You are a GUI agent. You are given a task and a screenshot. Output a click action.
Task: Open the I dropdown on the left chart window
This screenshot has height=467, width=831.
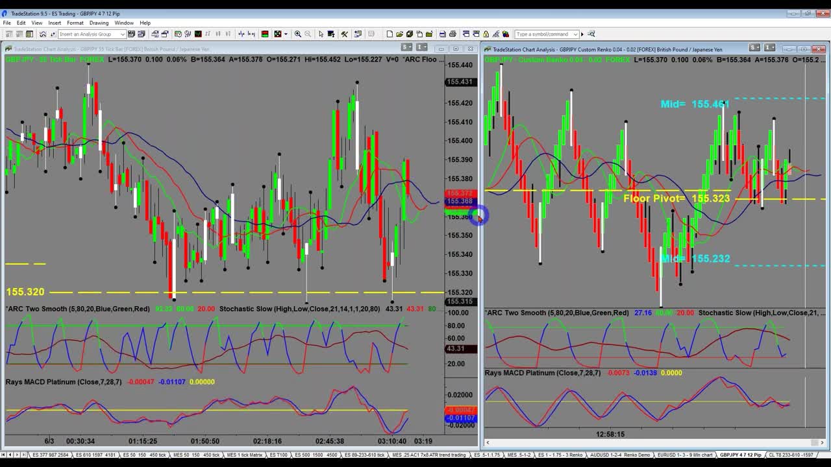click(422, 47)
